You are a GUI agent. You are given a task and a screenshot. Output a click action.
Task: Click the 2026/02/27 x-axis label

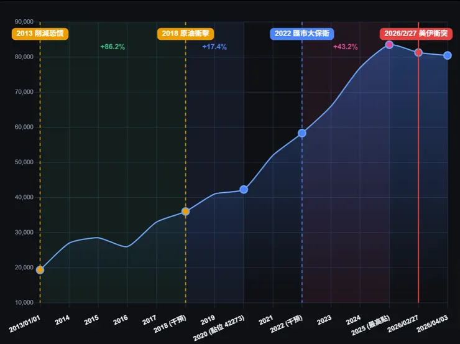coord(403,324)
